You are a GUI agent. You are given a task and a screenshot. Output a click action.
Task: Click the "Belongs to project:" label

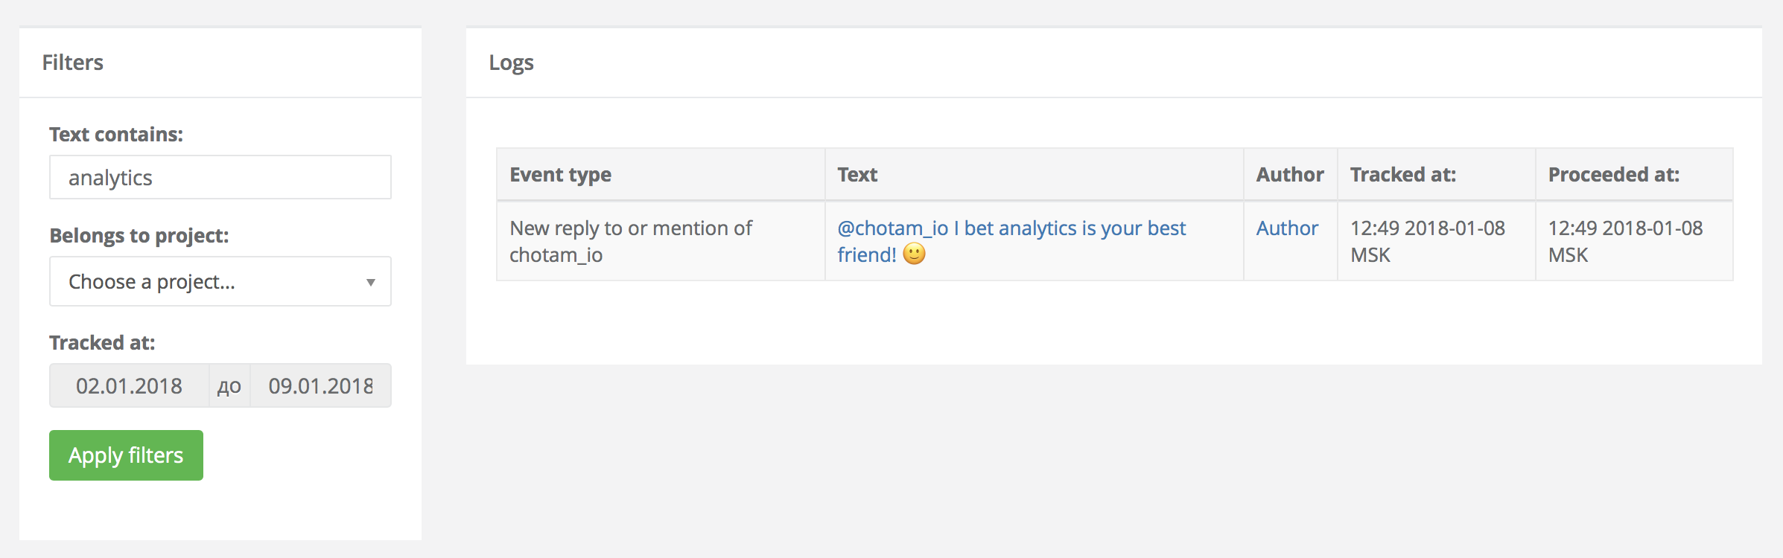click(x=139, y=236)
